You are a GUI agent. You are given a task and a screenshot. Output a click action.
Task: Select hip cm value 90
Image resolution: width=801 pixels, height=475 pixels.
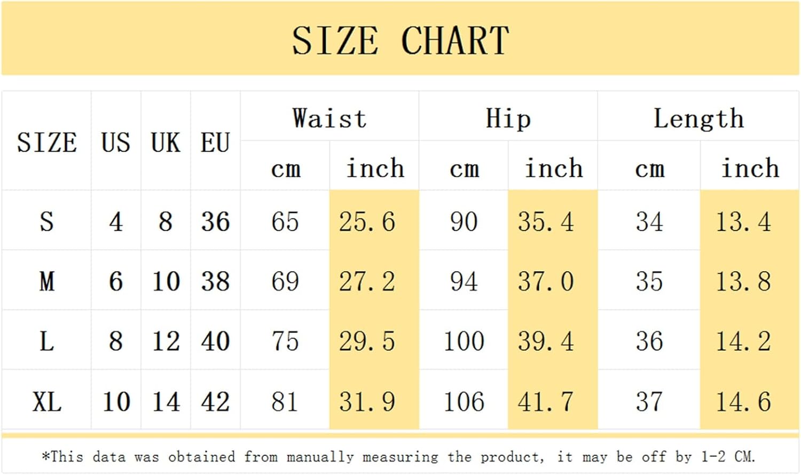(464, 221)
